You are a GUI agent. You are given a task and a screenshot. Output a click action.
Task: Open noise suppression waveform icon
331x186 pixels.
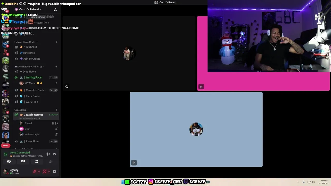[x=48, y=154]
